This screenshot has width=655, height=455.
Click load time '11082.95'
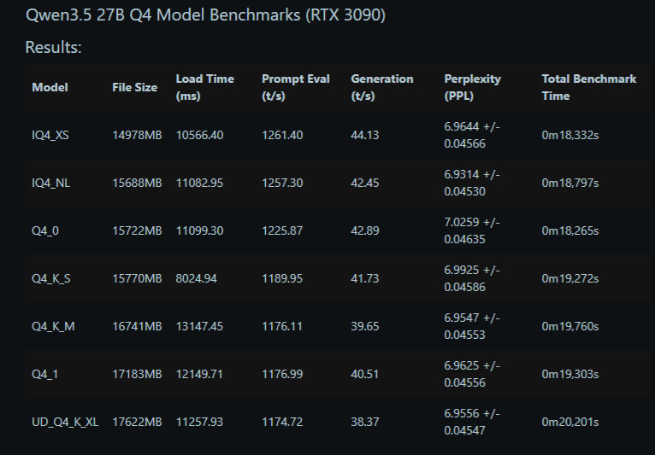199,183
